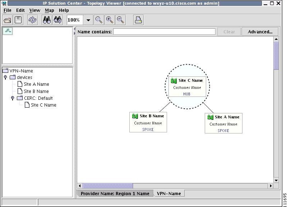Viewport: 287px width, 207px height.
Task: Select the magnifier zoom tool
Action: (x=99, y=20)
